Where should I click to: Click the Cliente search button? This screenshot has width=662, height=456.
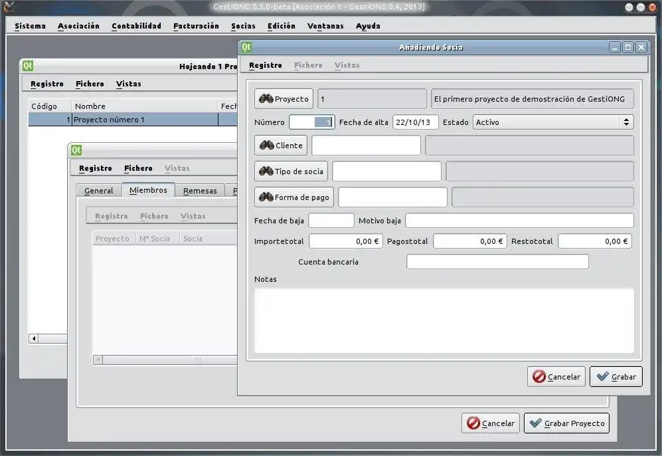[x=281, y=146]
